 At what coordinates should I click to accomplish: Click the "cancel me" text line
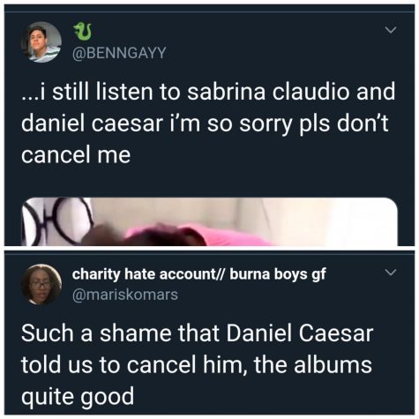[x=76, y=155]
